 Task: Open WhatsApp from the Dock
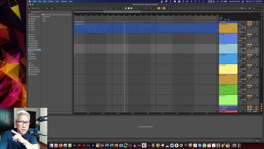205,145
